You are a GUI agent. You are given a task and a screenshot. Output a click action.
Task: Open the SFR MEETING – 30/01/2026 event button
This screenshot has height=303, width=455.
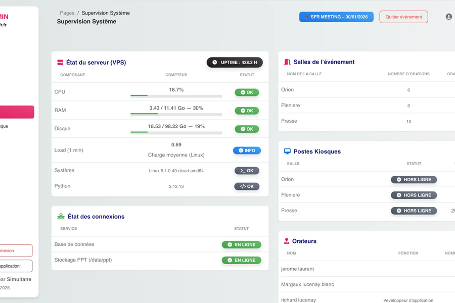pyautogui.click(x=336, y=17)
